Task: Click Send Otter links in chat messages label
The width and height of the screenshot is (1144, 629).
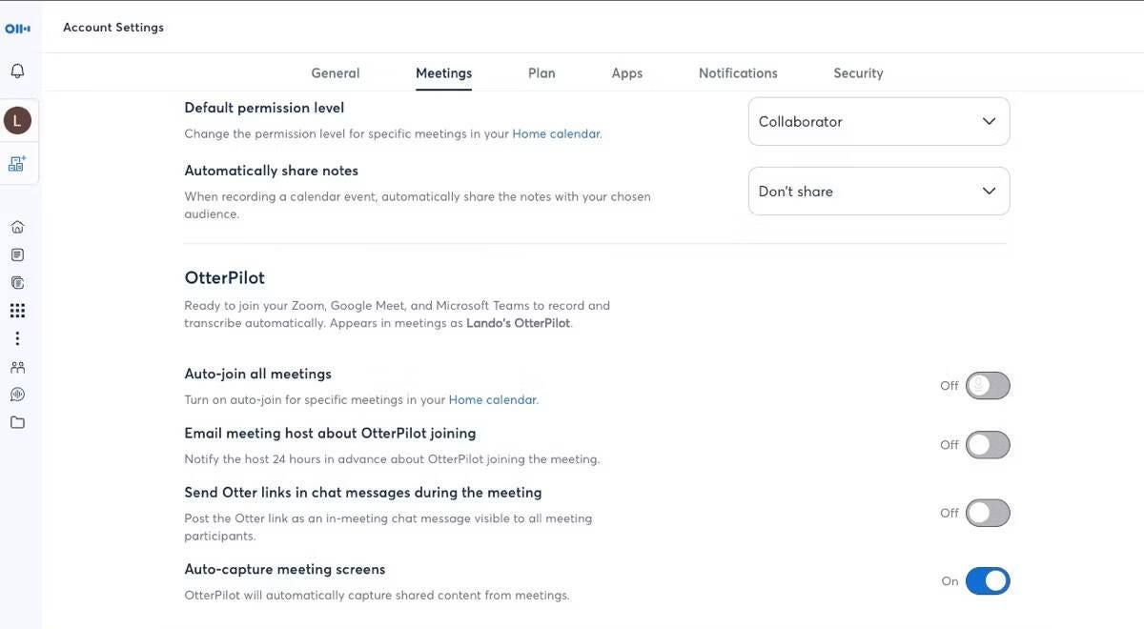Action: coord(363,494)
